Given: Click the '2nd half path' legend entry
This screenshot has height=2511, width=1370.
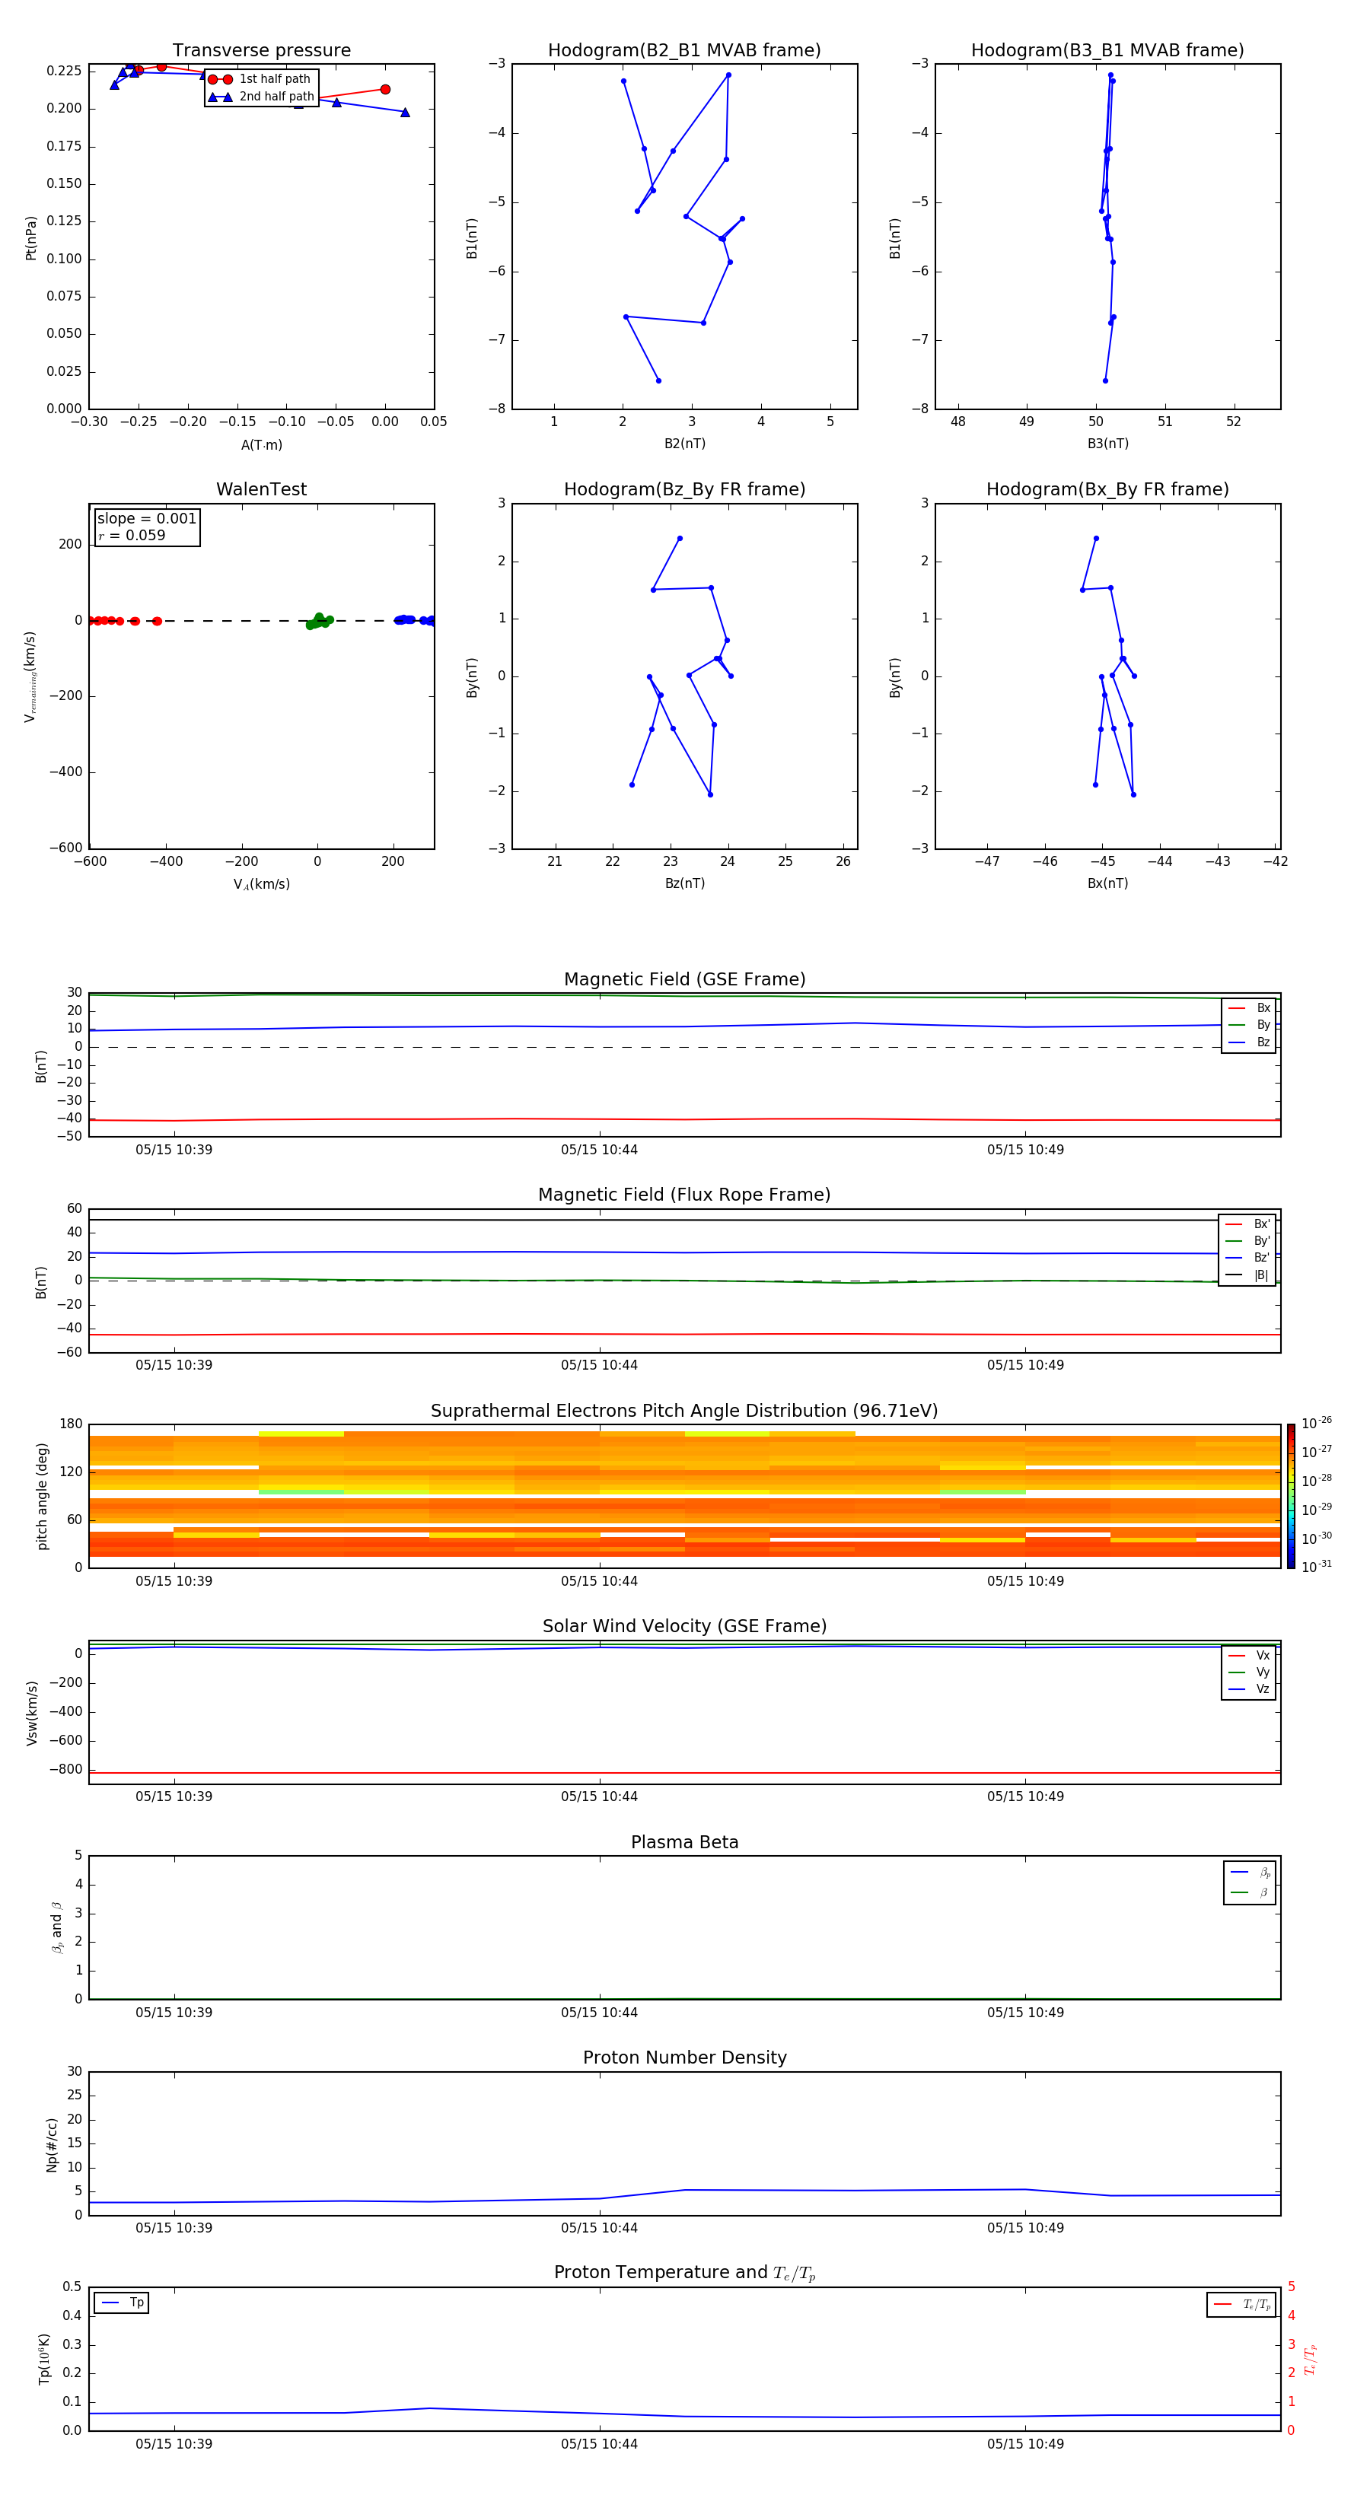Looking at the screenshot, I should tap(261, 97).
